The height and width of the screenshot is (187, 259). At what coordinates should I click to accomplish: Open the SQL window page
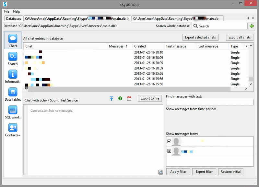pyautogui.click(x=13, y=112)
